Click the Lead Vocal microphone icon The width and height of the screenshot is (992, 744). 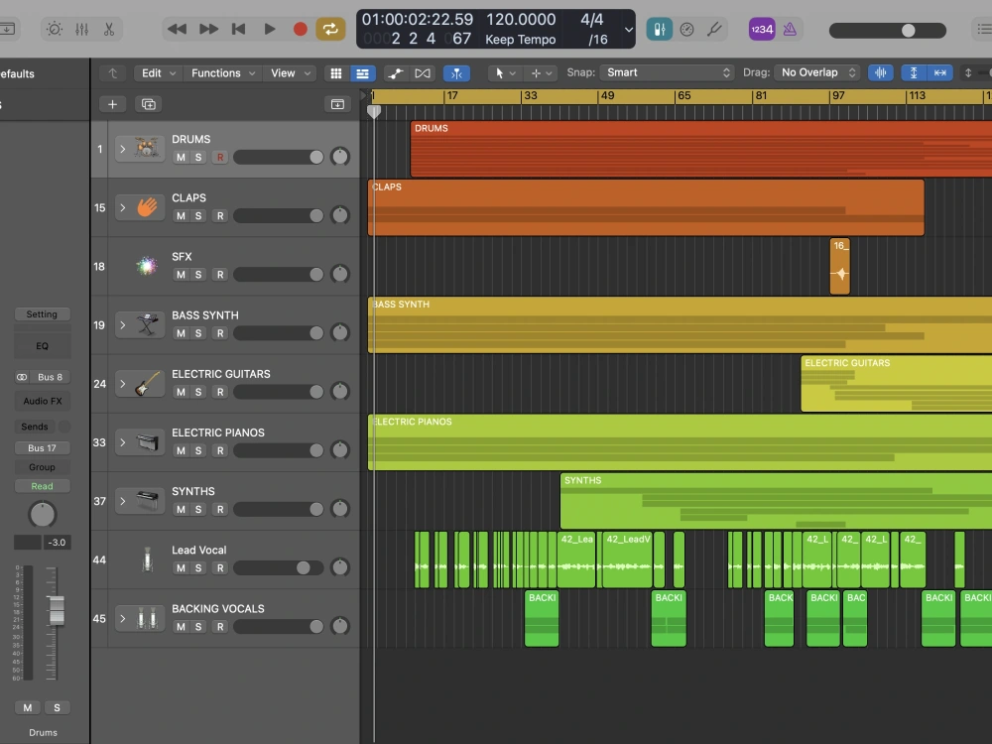(x=148, y=559)
